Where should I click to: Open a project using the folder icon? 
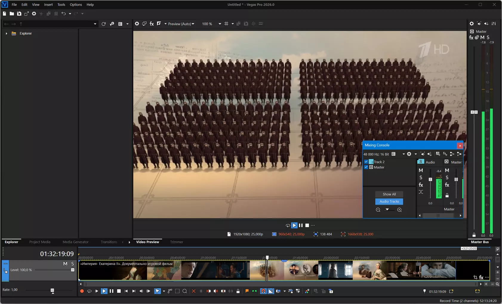click(12, 14)
